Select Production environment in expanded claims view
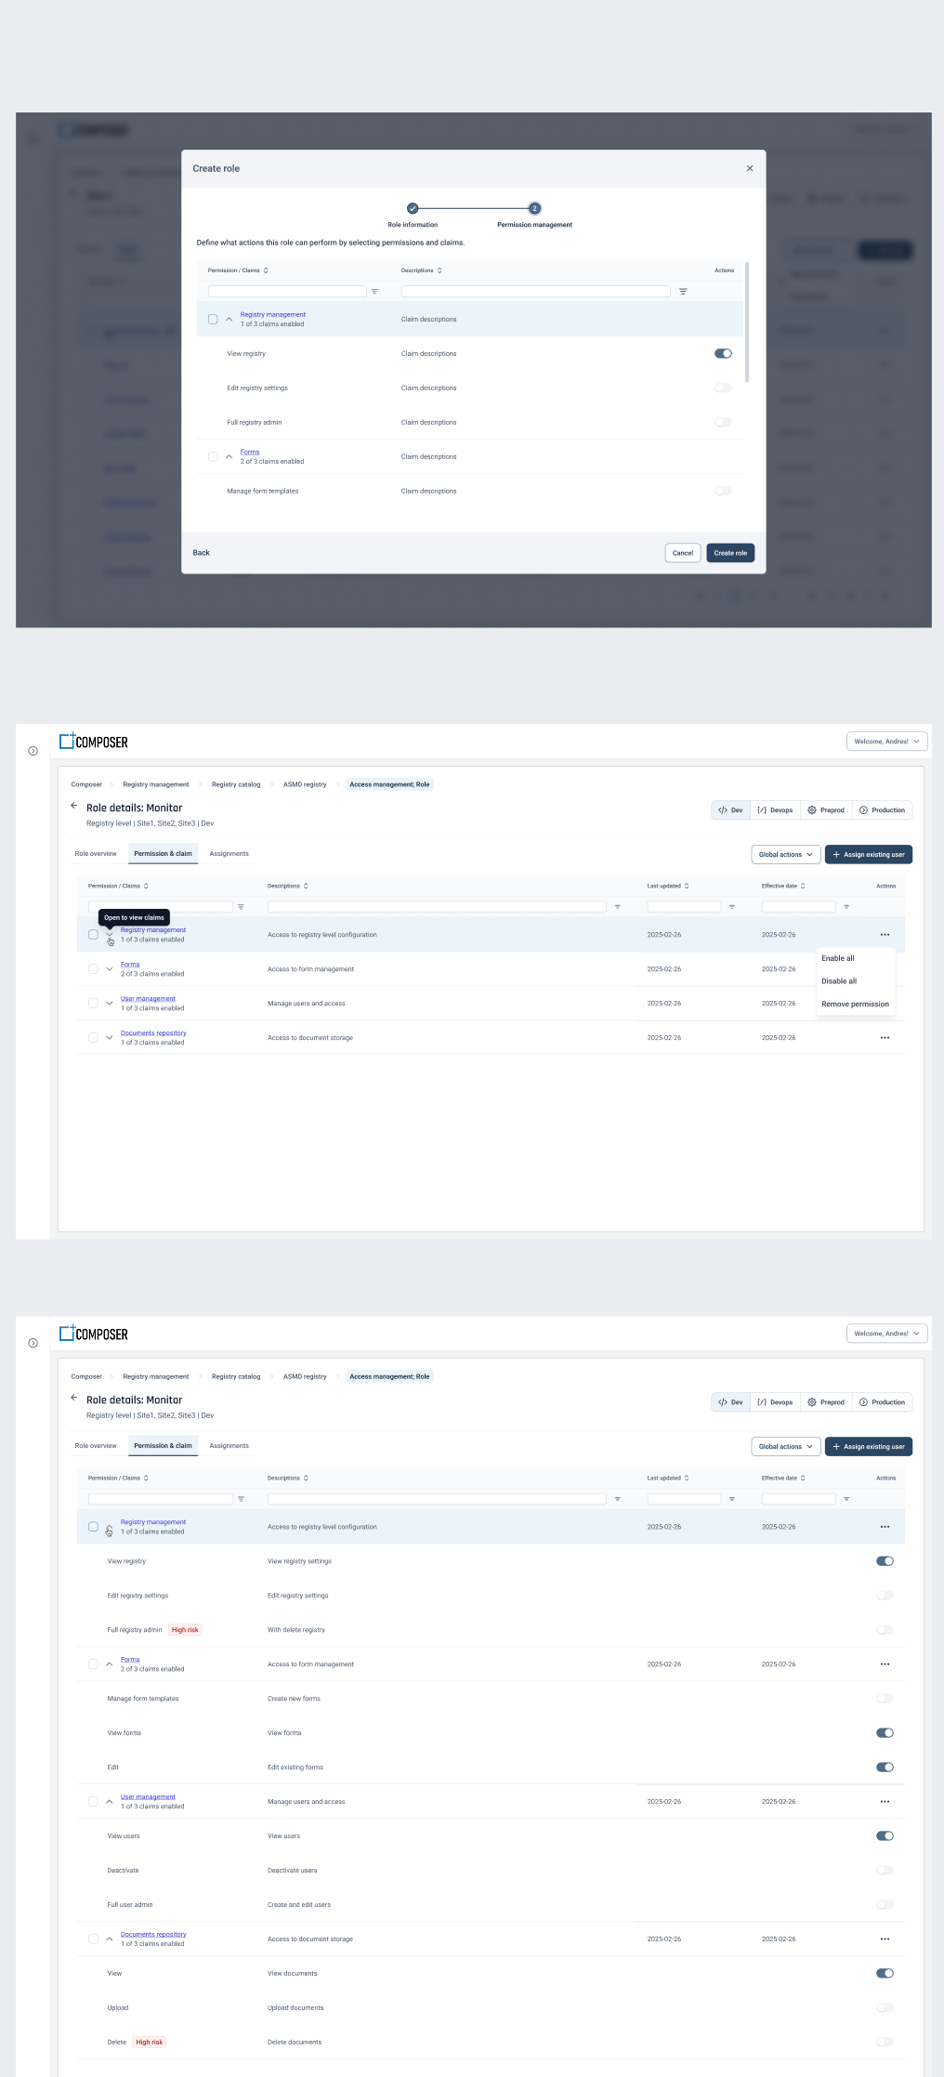 [882, 1402]
